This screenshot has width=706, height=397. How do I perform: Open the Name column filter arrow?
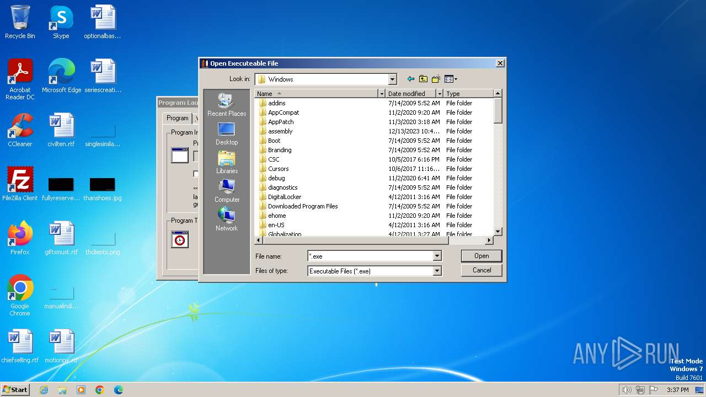click(x=382, y=94)
